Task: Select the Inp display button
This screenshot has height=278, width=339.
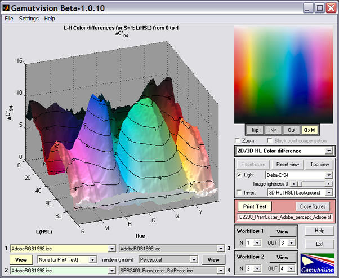Action: tap(255, 130)
